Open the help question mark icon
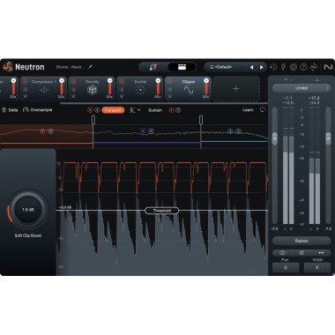 tap(303, 67)
